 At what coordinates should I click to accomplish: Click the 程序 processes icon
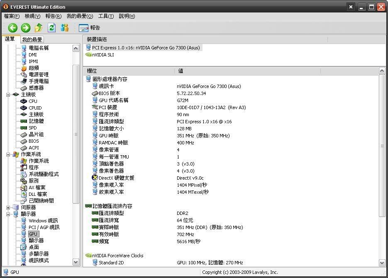pos(24,168)
